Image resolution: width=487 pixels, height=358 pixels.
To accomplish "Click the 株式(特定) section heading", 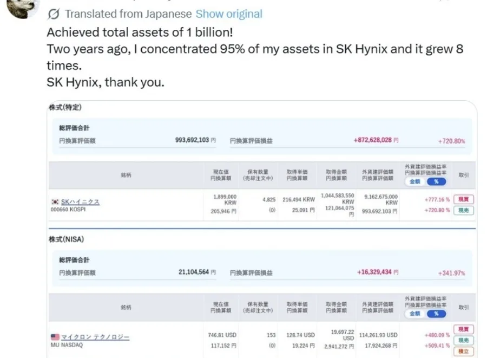I will click(x=65, y=107).
